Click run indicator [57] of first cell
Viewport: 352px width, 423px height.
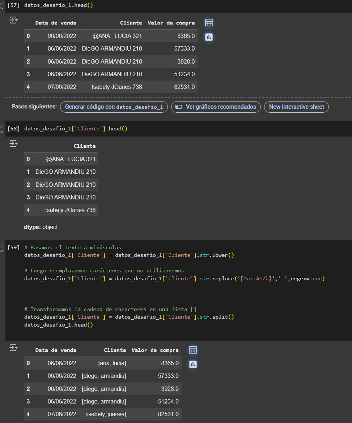[13, 5]
